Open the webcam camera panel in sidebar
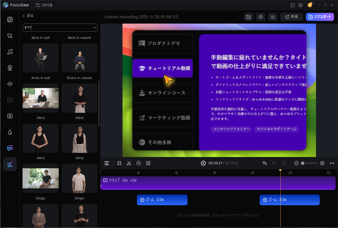The image size is (338, 228). (x=10, y=68)
